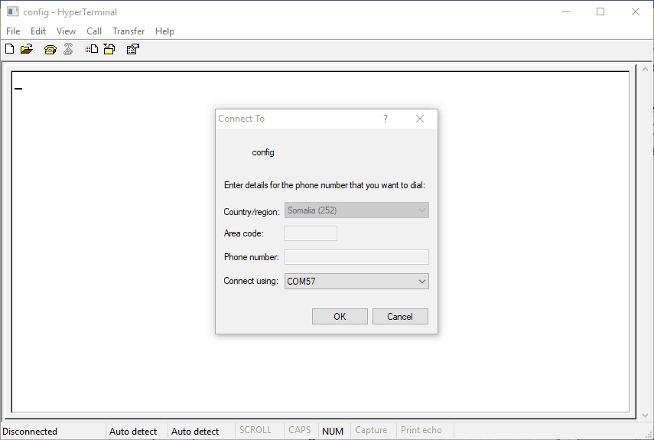Click the Send file toolbar icon

[92, 50]
